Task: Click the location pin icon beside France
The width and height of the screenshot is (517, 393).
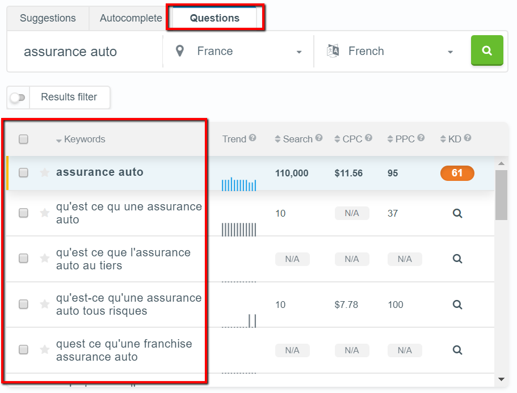Action: (180, 51)
